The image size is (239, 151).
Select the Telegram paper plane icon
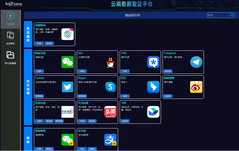click(x=196, y=62)
